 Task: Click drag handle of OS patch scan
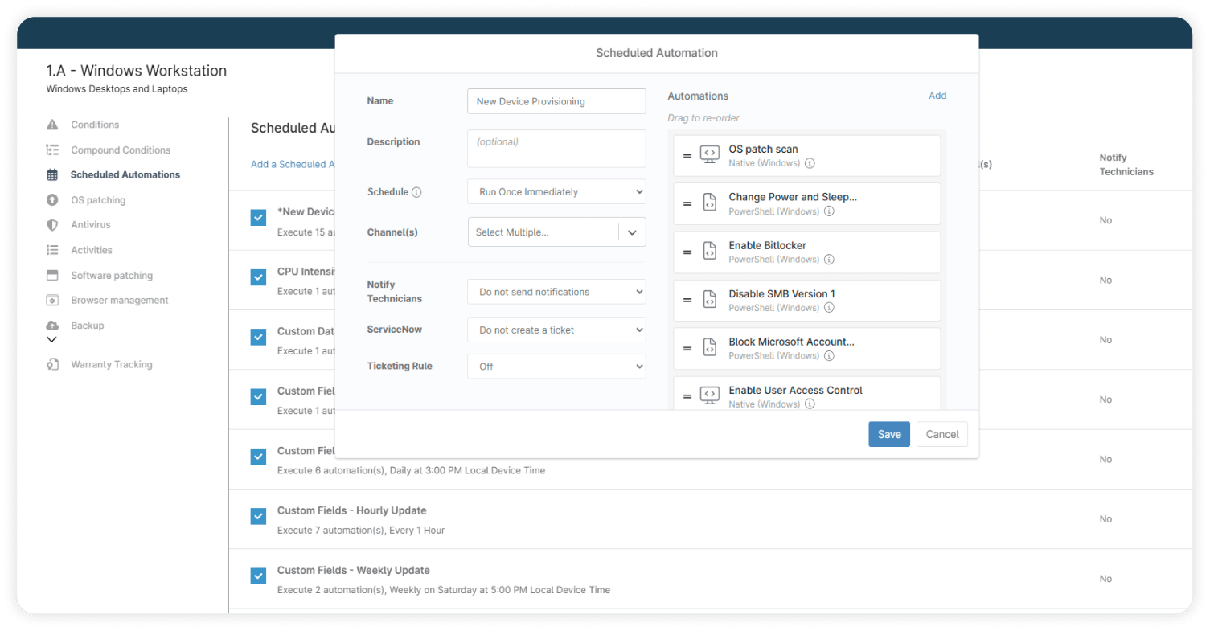[687, 156]
